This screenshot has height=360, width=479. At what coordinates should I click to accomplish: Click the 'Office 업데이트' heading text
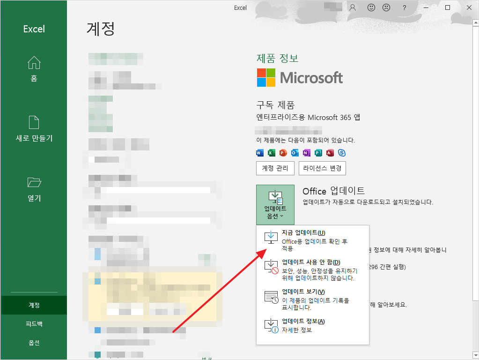point(333,191)
